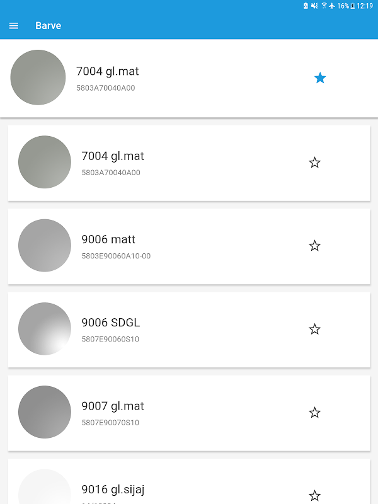This screenshot has width=378, height=504.
Task: Mark 9007 gl.mat as favorite
Action: pyautogui.click(x=315, y=413)
